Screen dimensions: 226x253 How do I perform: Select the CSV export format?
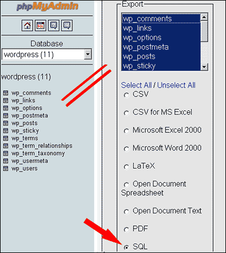coord(127,95)
